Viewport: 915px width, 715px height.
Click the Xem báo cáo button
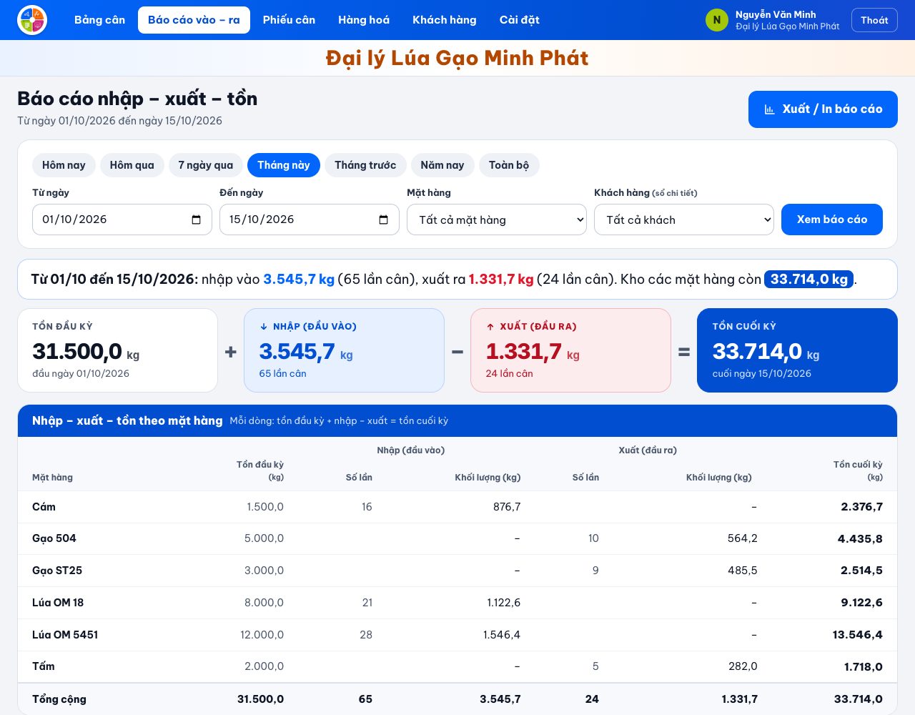(832, 220)
